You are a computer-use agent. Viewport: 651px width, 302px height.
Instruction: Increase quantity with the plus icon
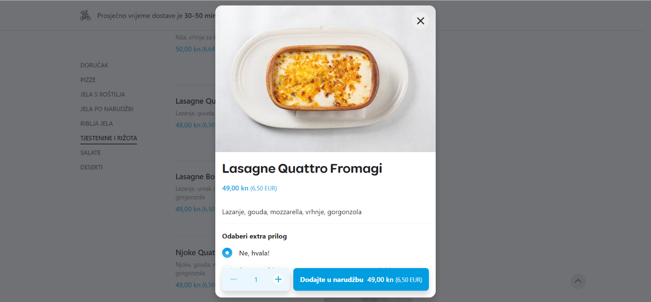278,280
